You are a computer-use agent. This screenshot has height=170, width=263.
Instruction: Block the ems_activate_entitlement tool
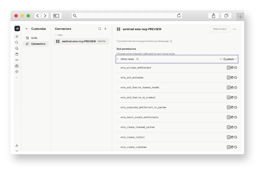pyautogui.click(x=236, y=68)
